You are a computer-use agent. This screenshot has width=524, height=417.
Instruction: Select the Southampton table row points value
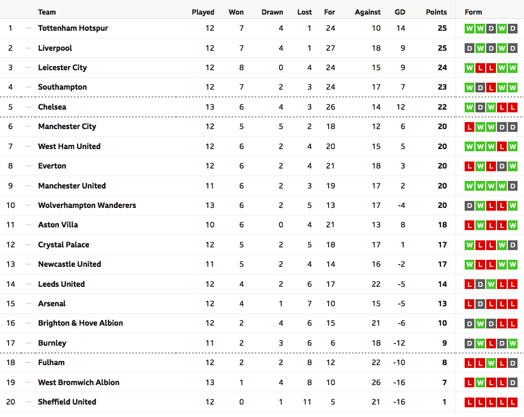(x=442, y=88)
